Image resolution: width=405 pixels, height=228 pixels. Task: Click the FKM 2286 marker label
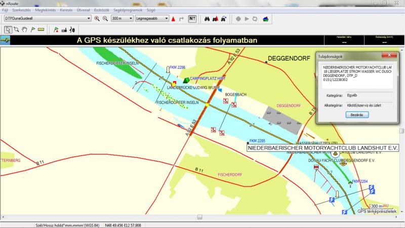(177, 67)
